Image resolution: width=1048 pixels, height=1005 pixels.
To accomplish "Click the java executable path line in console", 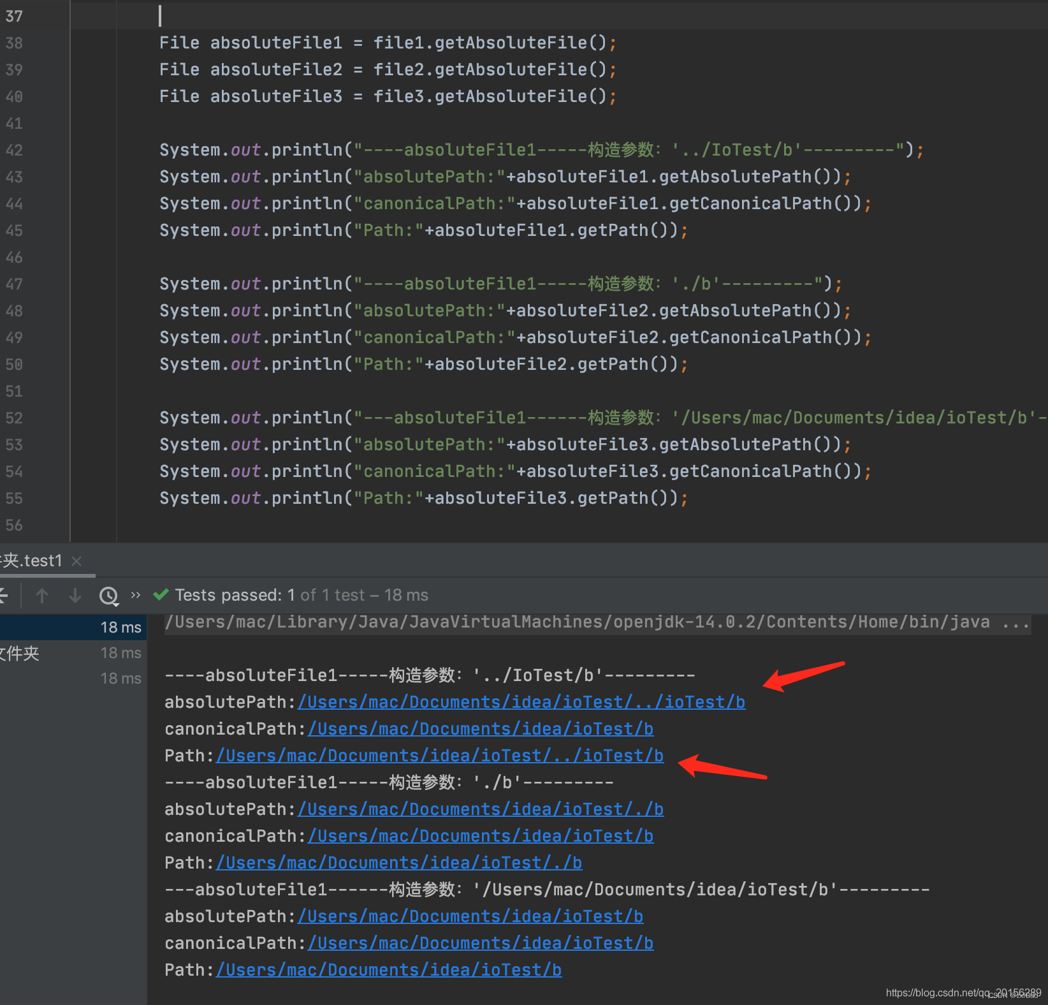I will 574,621.
